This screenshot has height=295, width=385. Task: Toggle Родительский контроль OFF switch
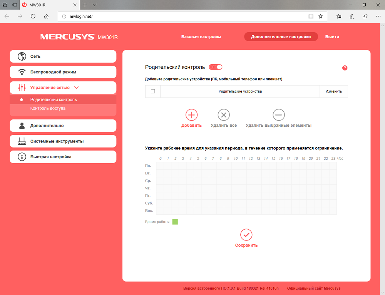pyautogui.click(x=215, y=67)
